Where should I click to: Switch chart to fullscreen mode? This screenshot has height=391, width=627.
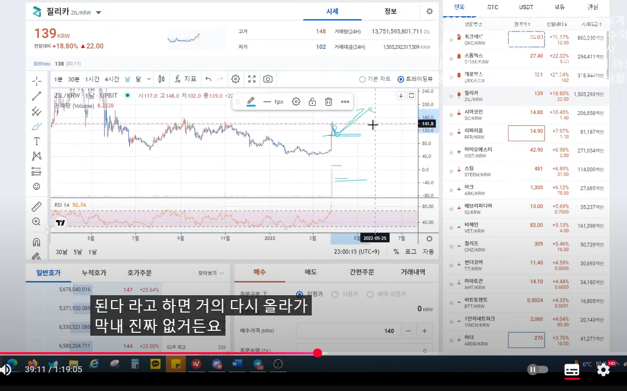[x=252, y=79]
